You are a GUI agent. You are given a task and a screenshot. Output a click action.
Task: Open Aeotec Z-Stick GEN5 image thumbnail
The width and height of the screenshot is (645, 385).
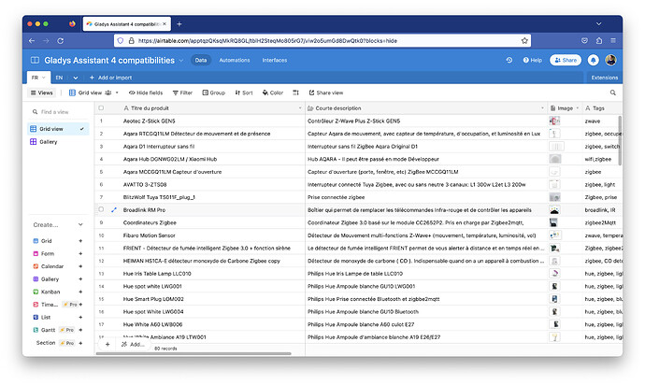554,121
